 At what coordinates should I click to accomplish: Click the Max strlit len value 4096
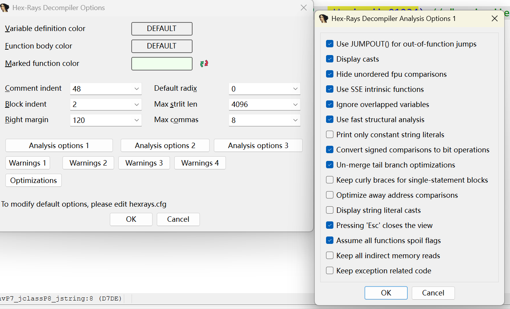240,105
